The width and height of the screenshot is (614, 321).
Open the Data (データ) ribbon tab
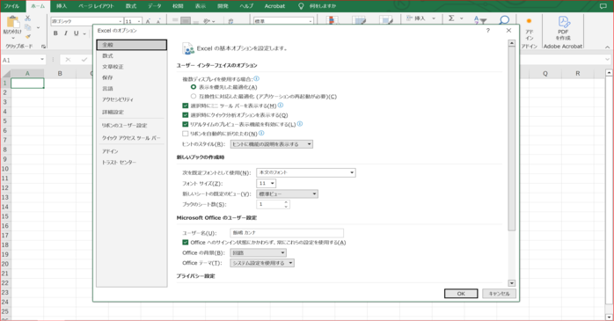coord(155,6)
